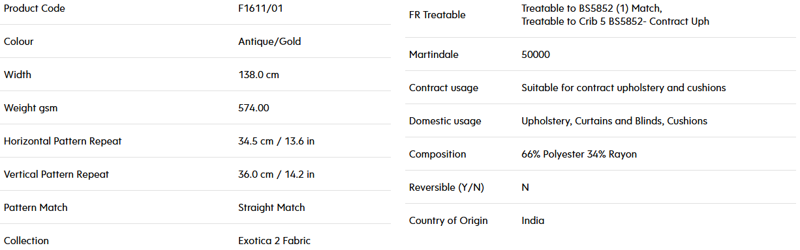Select the Treatable to BS5852 (1) Match text

click(x=592, y=8)
